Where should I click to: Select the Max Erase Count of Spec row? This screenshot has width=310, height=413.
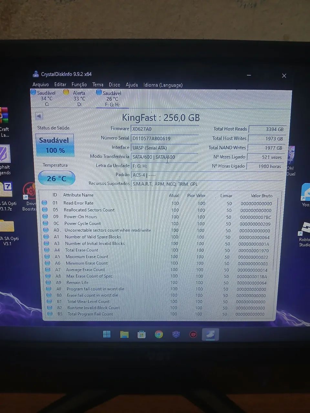[x=158, y=276]
